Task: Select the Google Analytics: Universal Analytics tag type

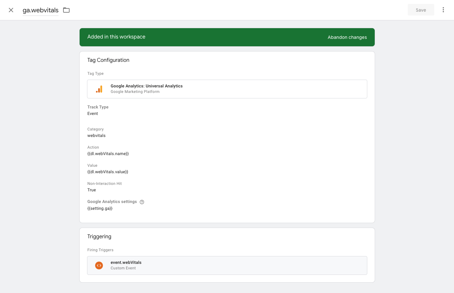Action: tap(147, 86)
